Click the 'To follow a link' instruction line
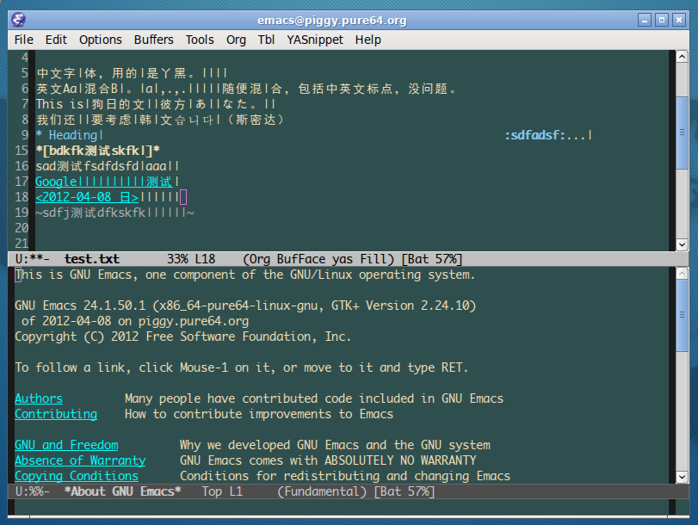The height and width of the screenshot is (525, 698). [x=242, y=367]
